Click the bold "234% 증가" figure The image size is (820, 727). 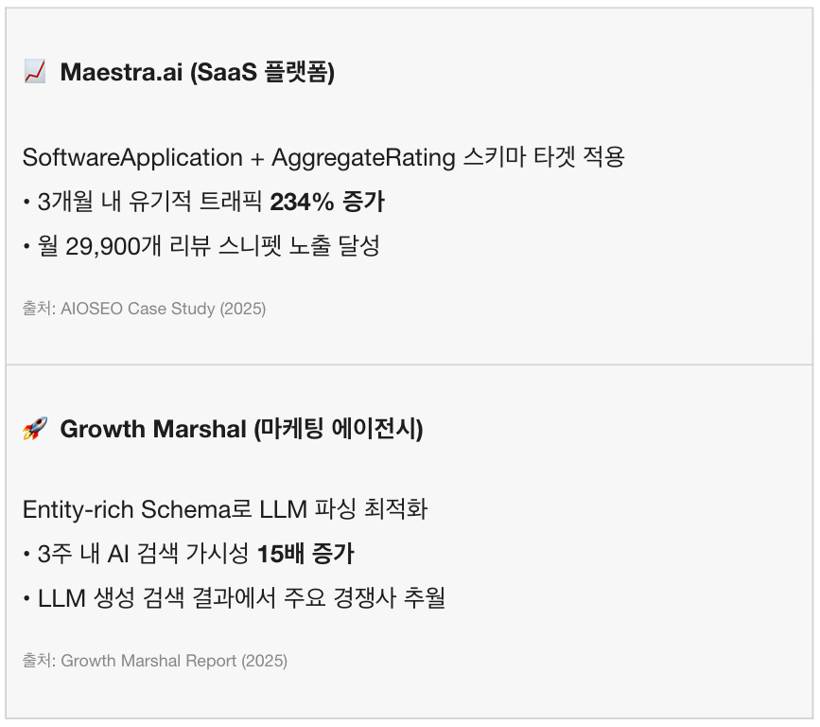pyautogui.click(x=327, y=202)
